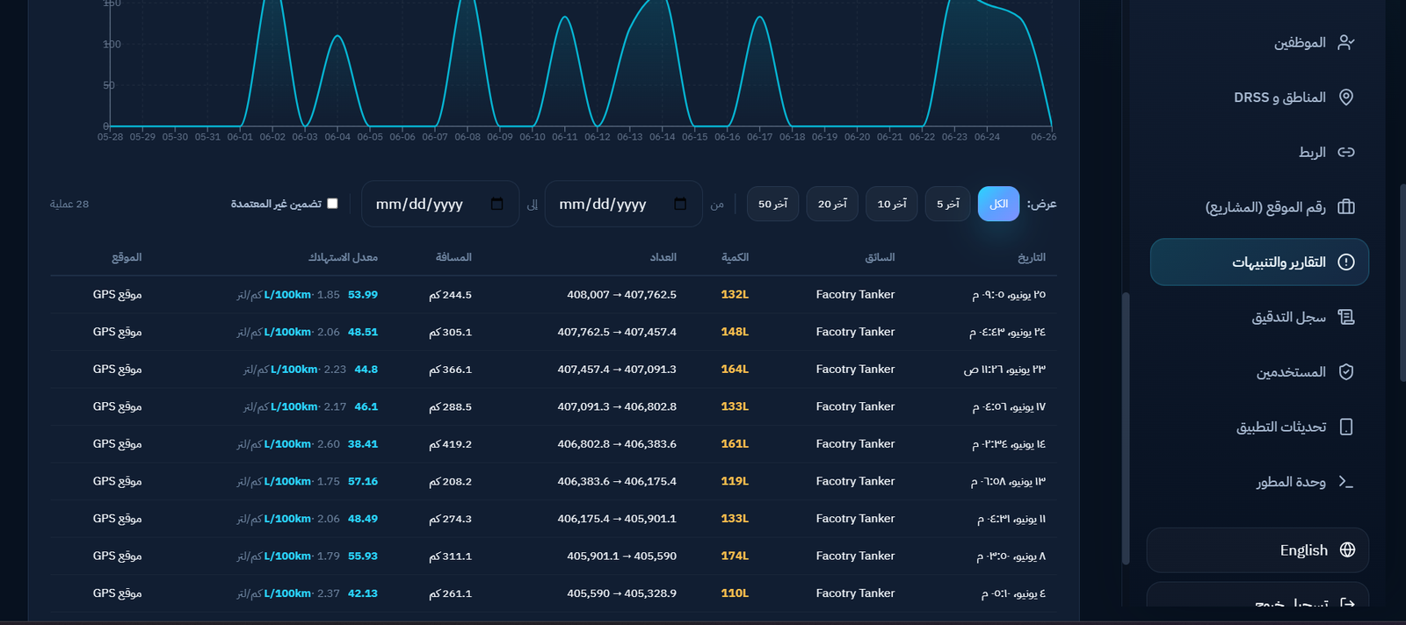Click the link icon beside الربط

1345,152
